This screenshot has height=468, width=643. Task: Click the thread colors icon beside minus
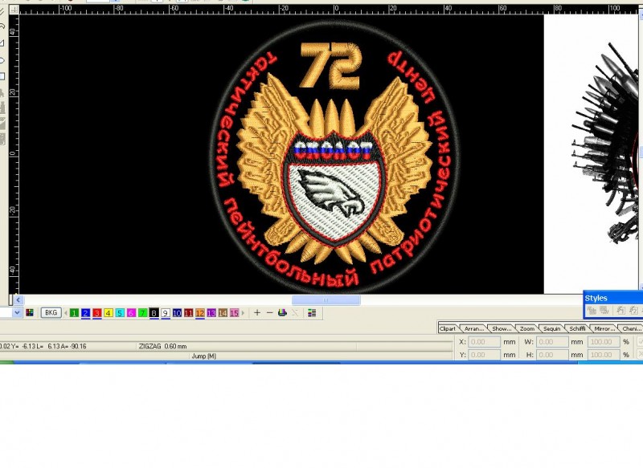pyautogui.click(x=282, y=313)
